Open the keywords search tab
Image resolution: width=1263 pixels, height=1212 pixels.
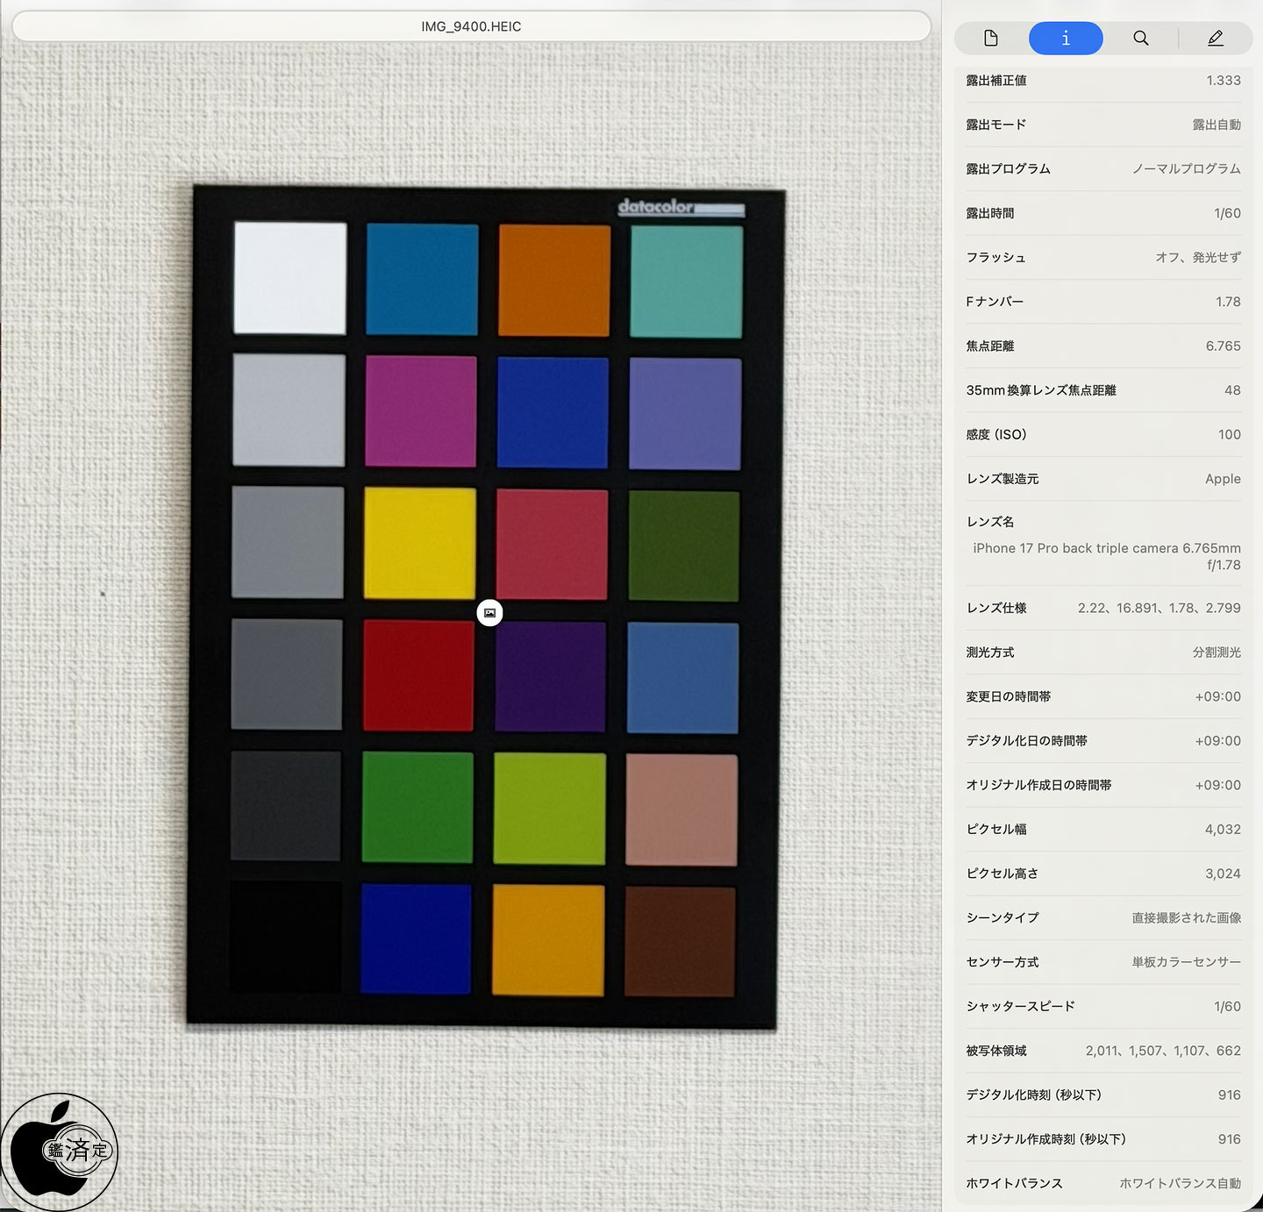(x=1140, y=38)
